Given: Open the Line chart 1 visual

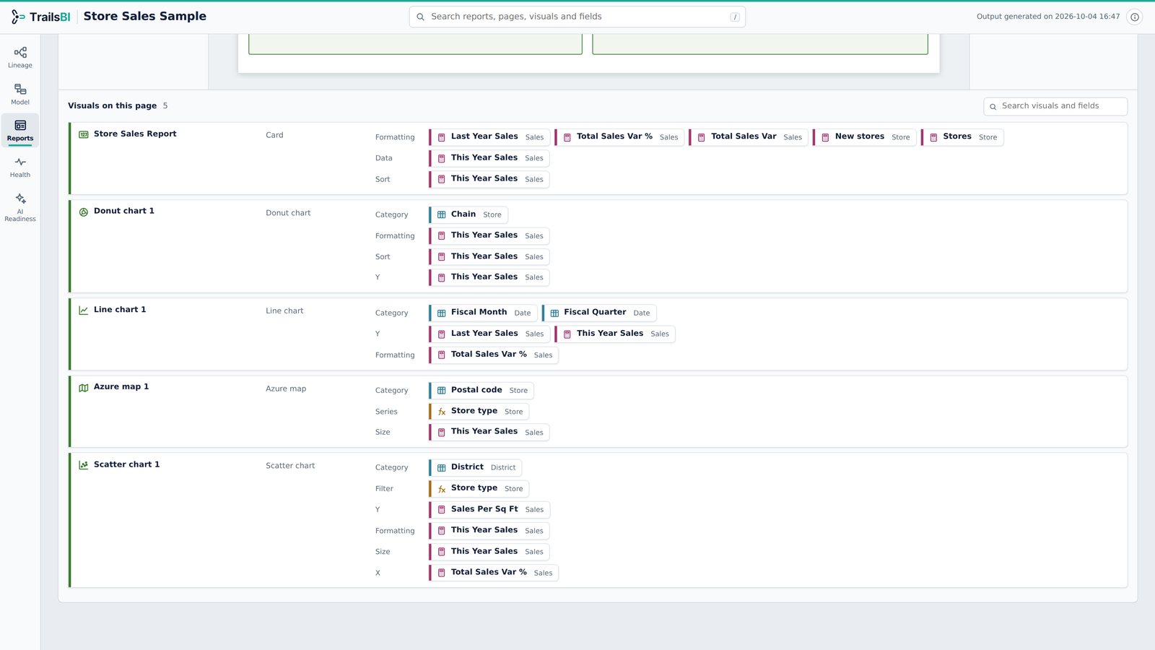Looking at the screenshot, I should click(120, 309).
